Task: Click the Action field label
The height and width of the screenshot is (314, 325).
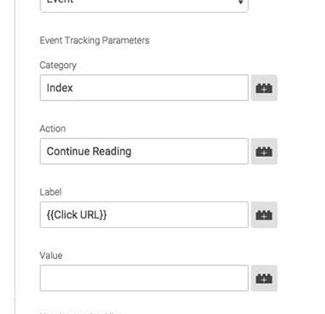Action: (53, 129)
